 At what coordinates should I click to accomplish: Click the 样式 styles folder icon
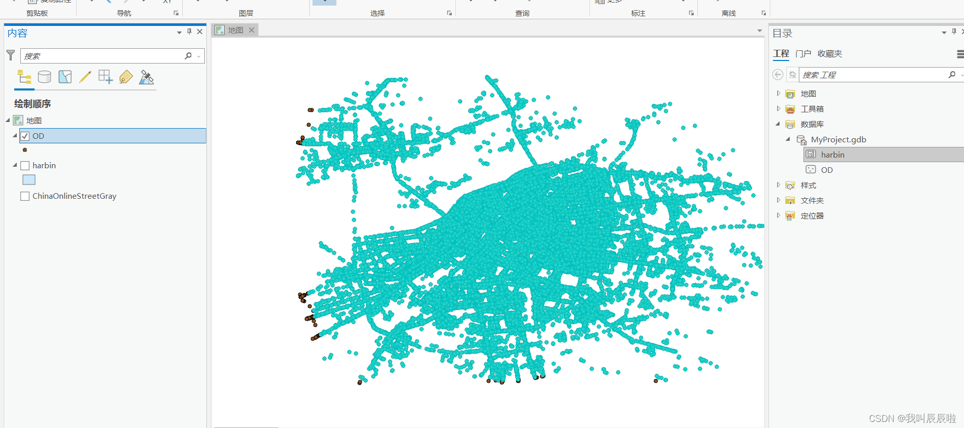(x=790, y=186)
